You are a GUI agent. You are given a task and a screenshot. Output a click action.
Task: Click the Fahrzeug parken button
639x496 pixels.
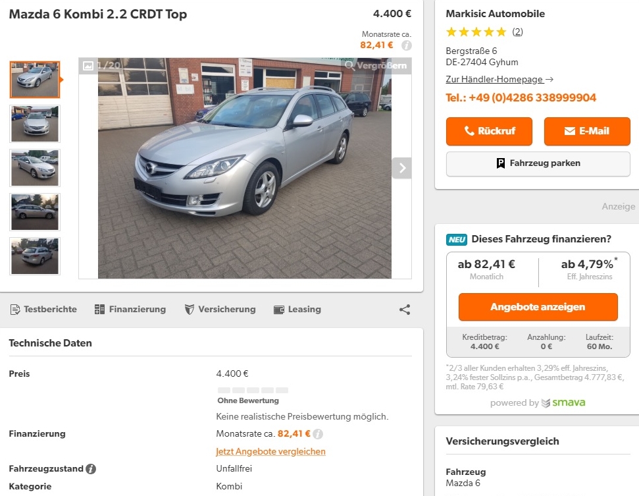pyautogui.click(x=538, y=163)
